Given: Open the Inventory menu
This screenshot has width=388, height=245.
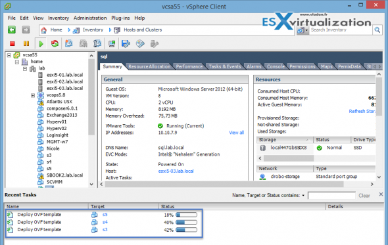Looking at the screenshot, I should coord(59,18).
